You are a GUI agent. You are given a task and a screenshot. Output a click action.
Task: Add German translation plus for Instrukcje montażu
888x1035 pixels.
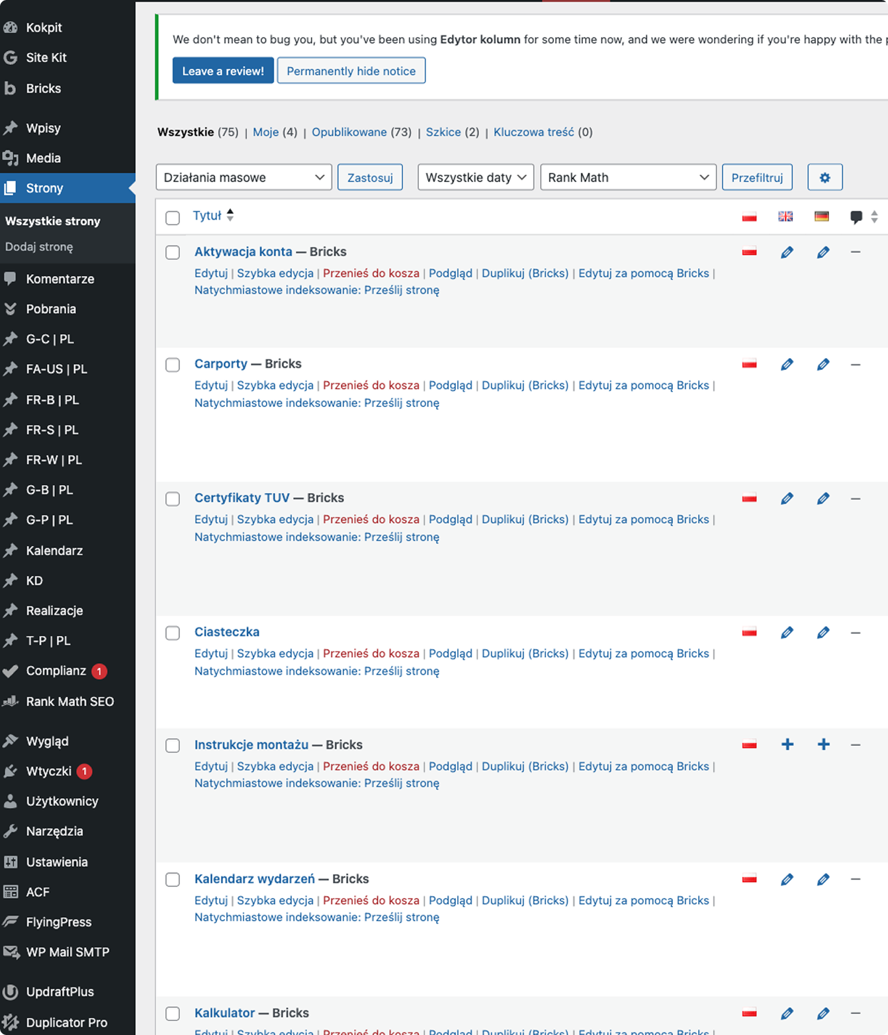pyautogui.click(x=823, y=744)
